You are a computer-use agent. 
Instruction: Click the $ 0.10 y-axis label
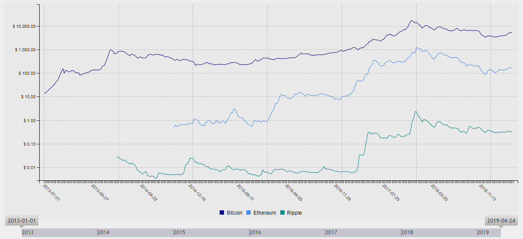[29, 144]
